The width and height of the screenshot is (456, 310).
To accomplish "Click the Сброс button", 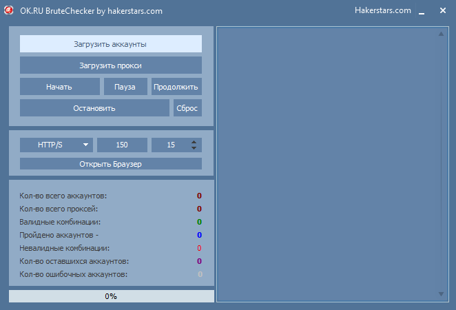I will [x=187, y=108].
